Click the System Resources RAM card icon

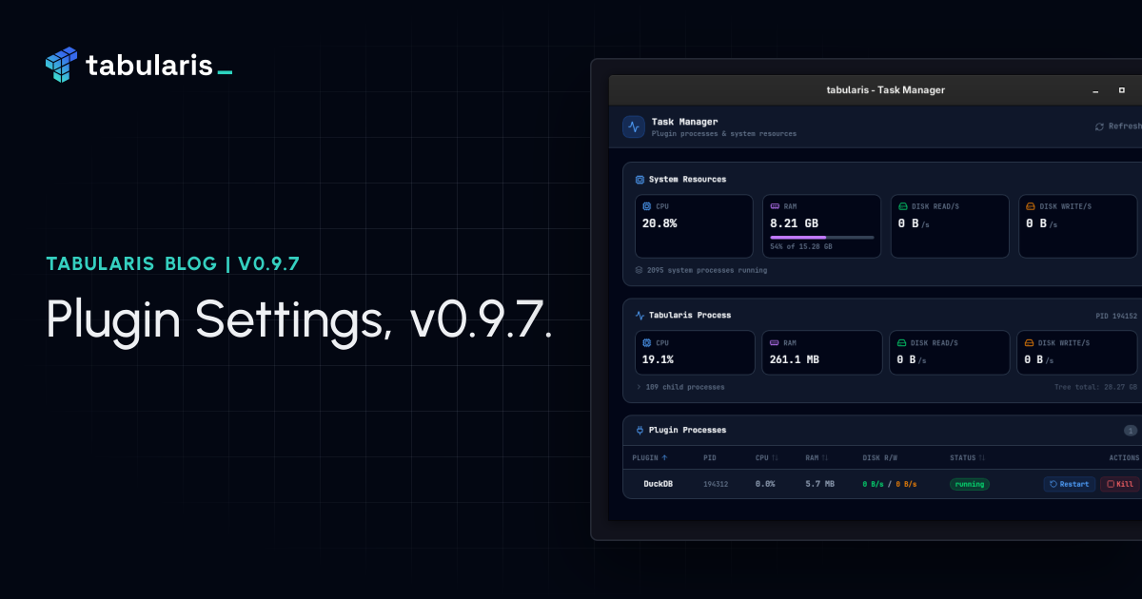[x=775, y=206]
